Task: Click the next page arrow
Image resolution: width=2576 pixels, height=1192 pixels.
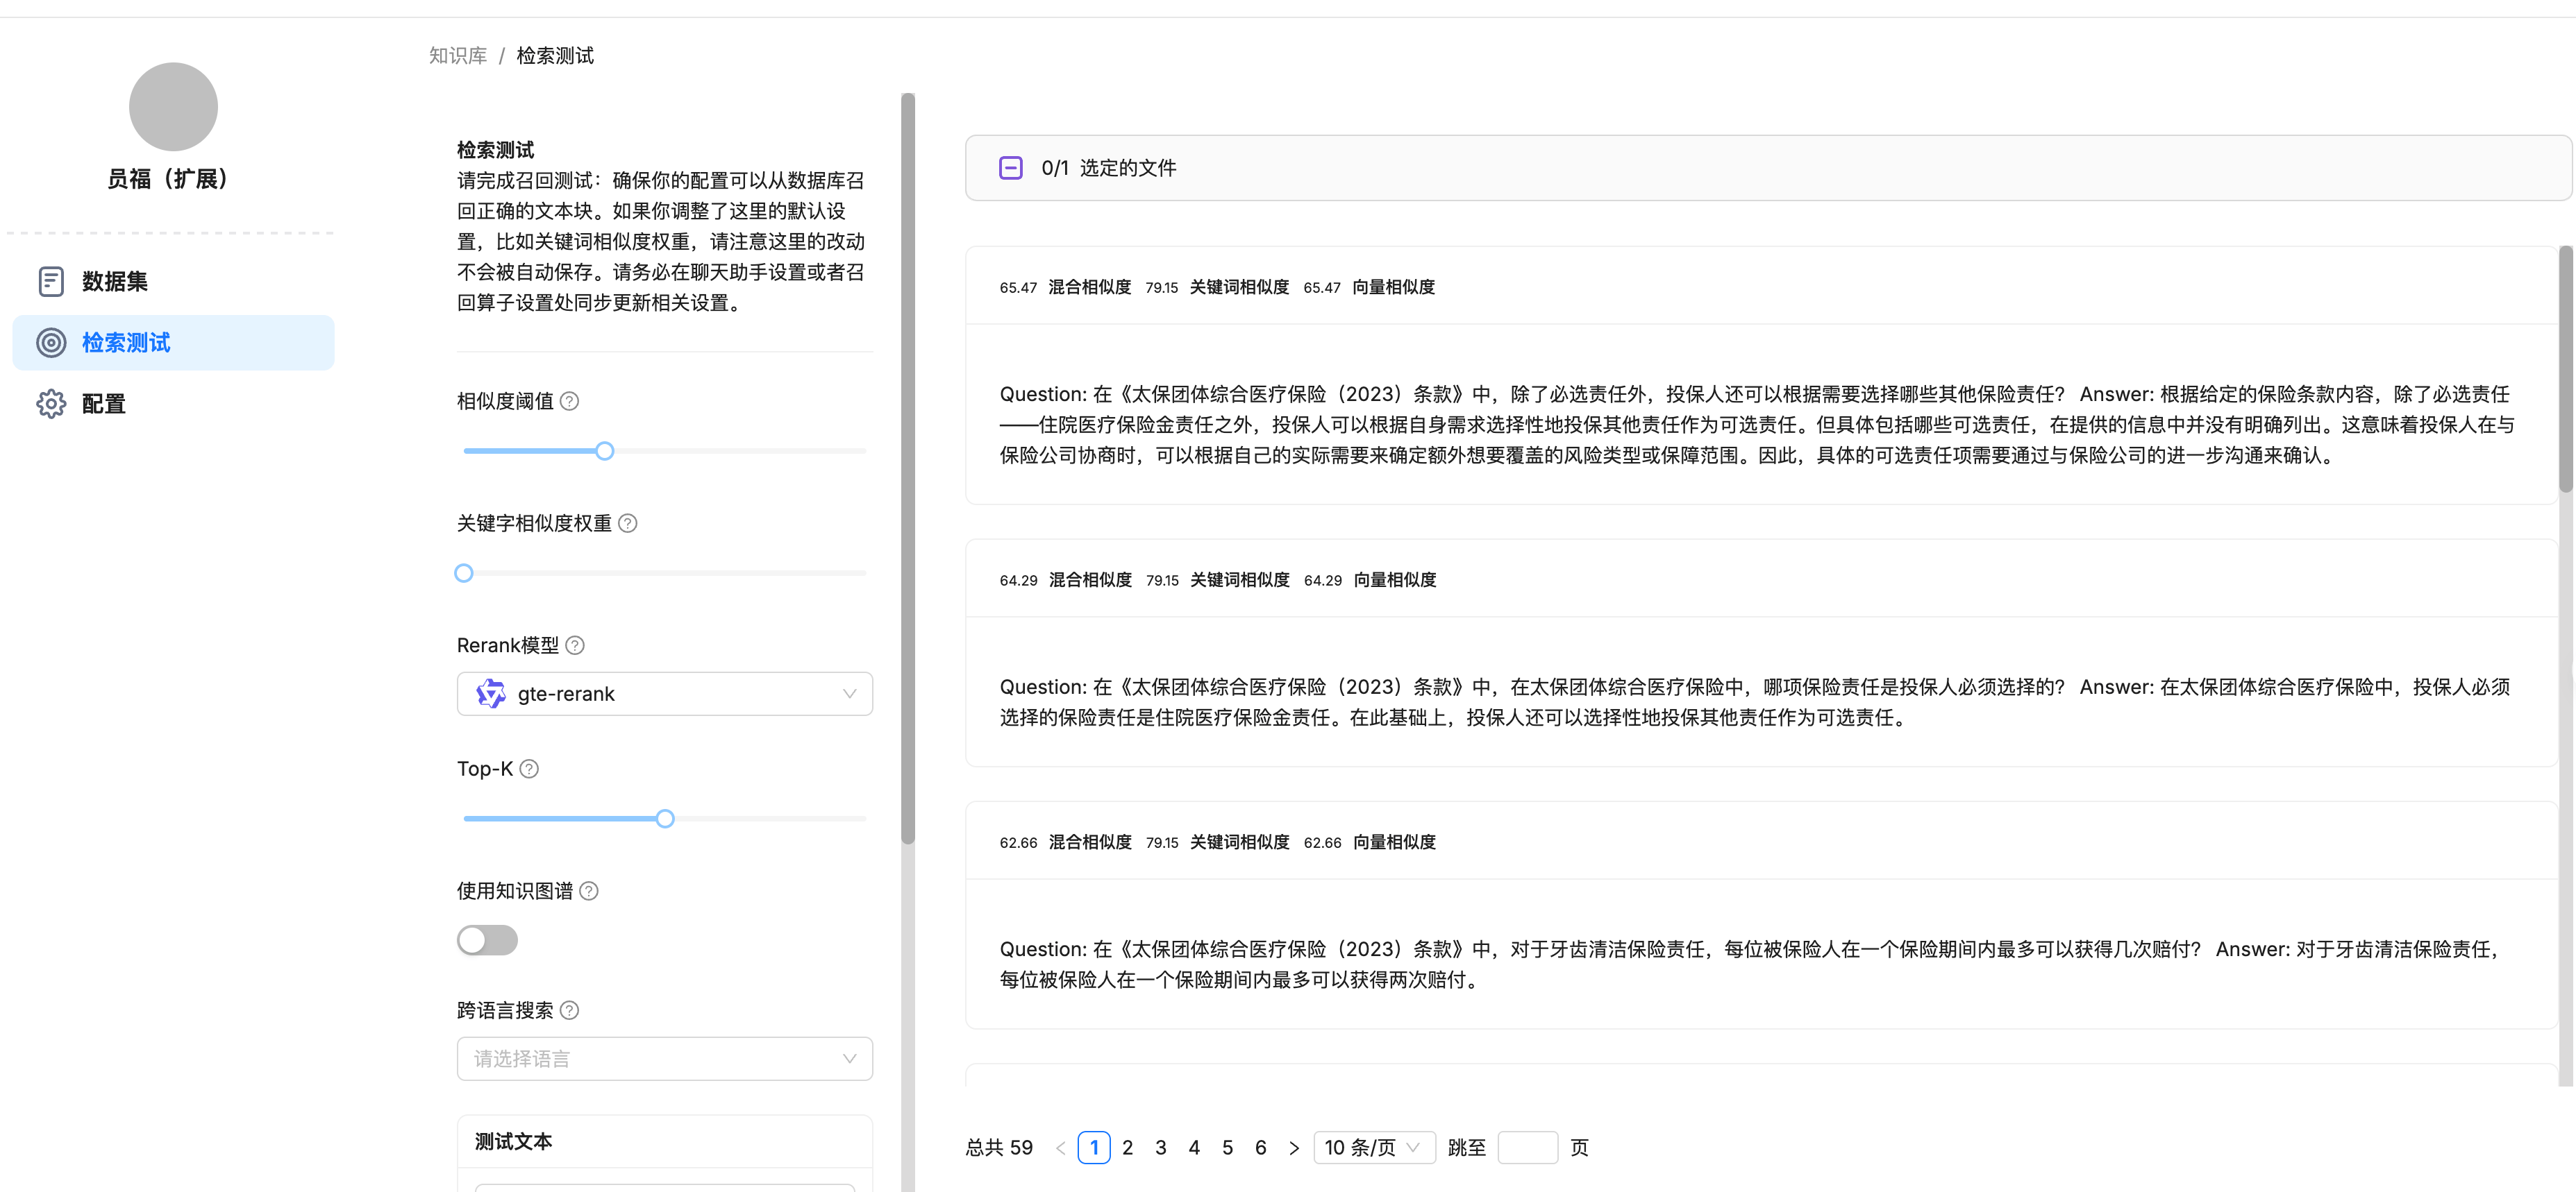Action: pos(1294,1147)
